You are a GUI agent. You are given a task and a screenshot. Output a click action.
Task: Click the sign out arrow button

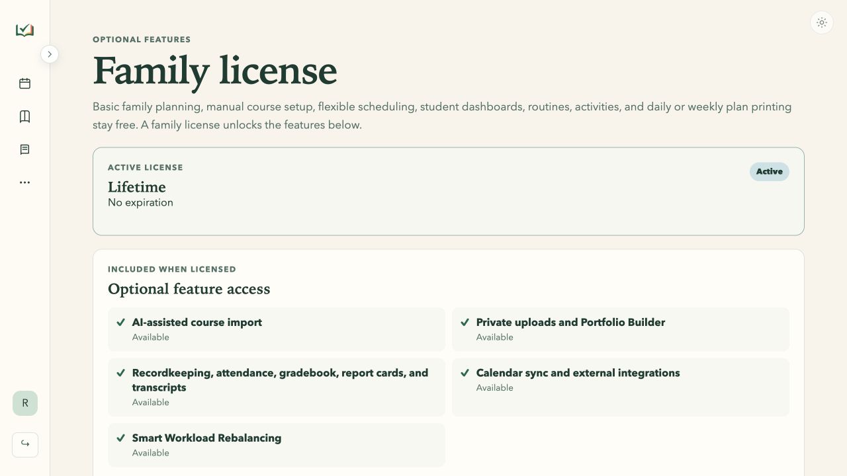coord(25,444)
